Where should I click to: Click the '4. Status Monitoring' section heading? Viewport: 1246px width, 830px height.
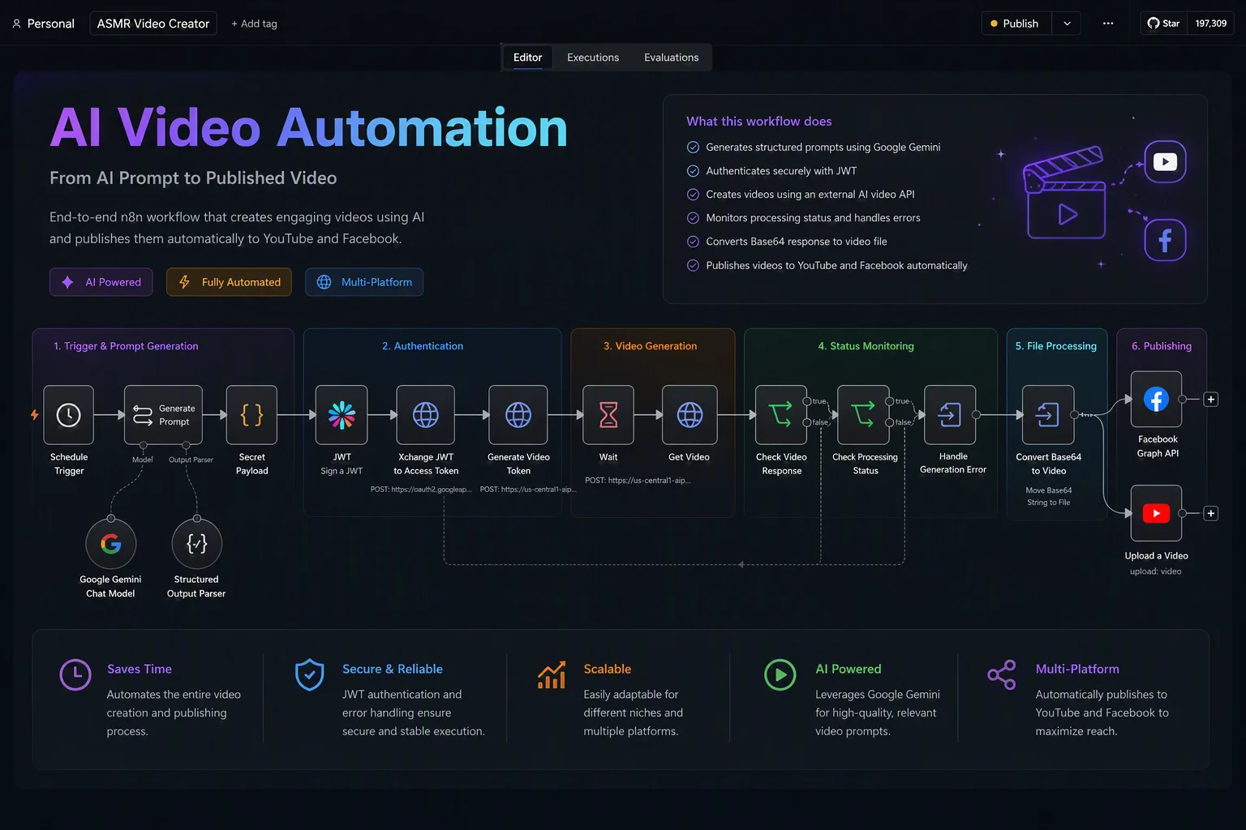[866, 346]
